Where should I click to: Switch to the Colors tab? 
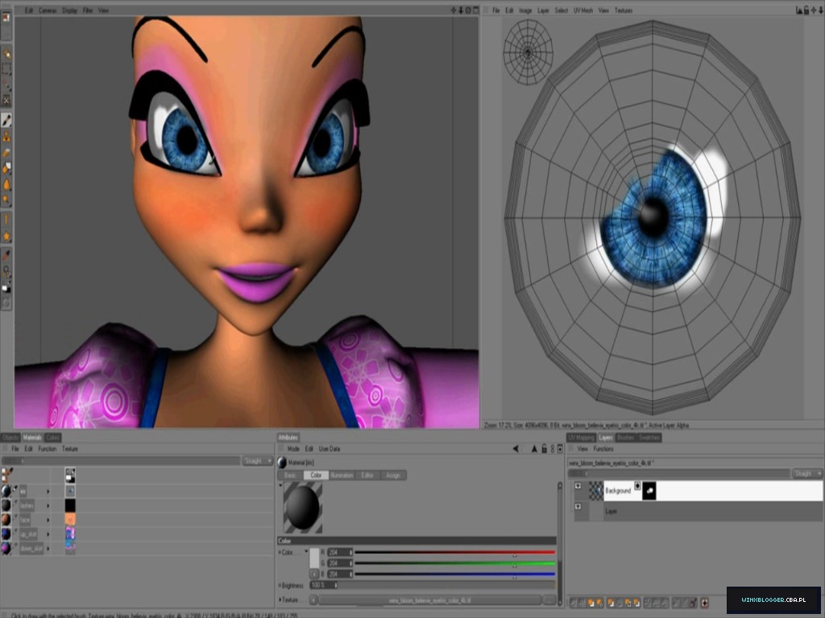pyautogui.click(x=52, y=437)
